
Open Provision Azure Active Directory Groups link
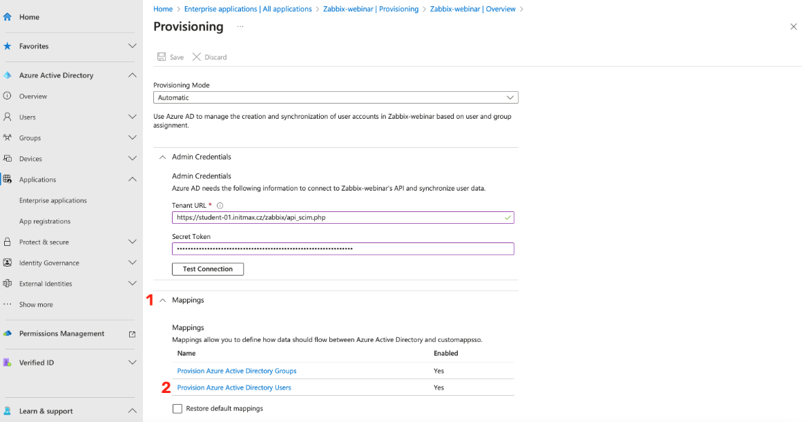pos(237,371)
